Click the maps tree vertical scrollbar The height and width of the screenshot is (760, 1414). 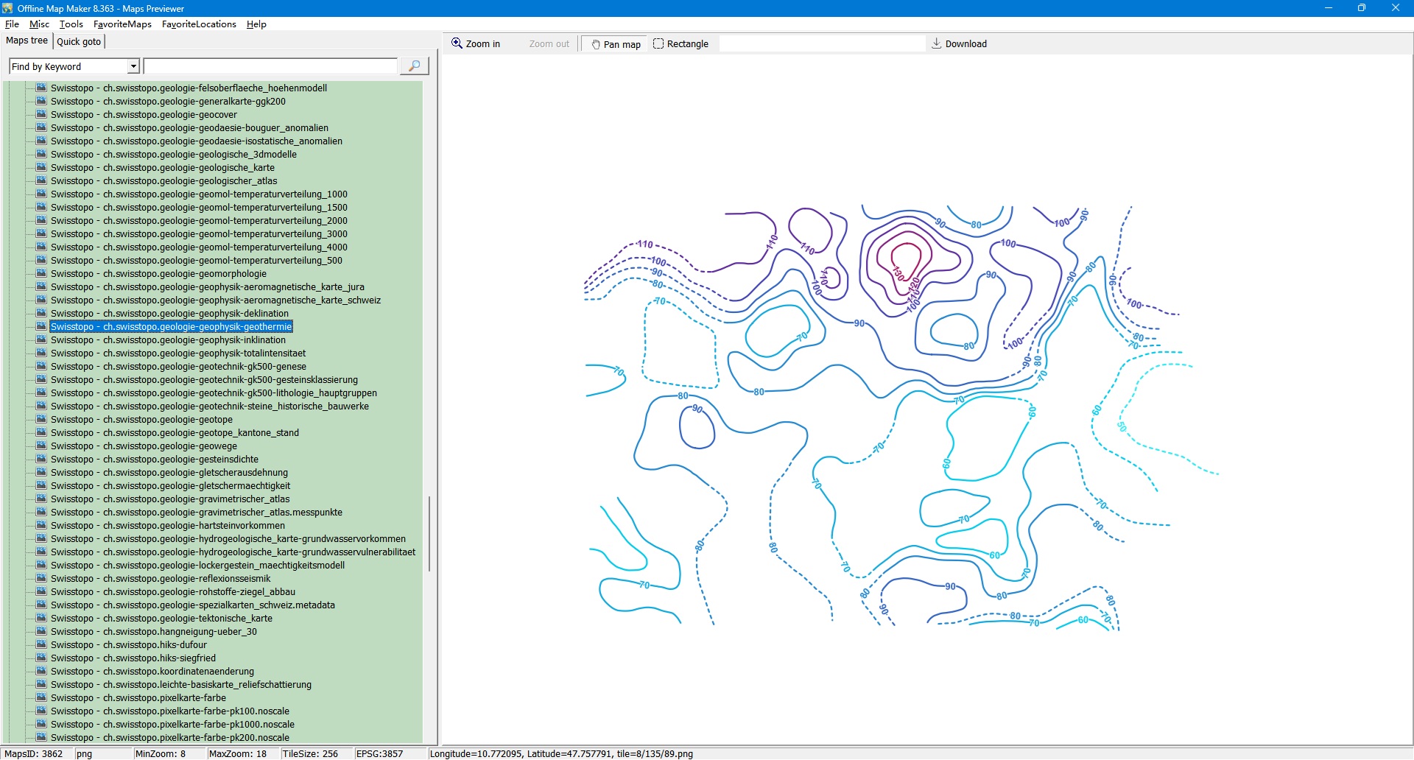[x=429, y=534]
